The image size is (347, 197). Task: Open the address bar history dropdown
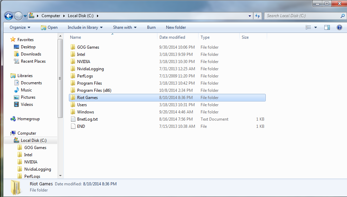250,16
